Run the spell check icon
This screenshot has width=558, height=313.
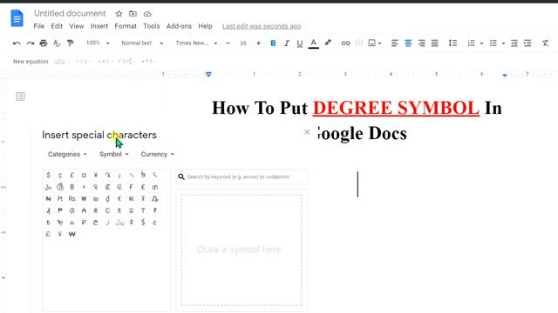[x=57, y=43]
